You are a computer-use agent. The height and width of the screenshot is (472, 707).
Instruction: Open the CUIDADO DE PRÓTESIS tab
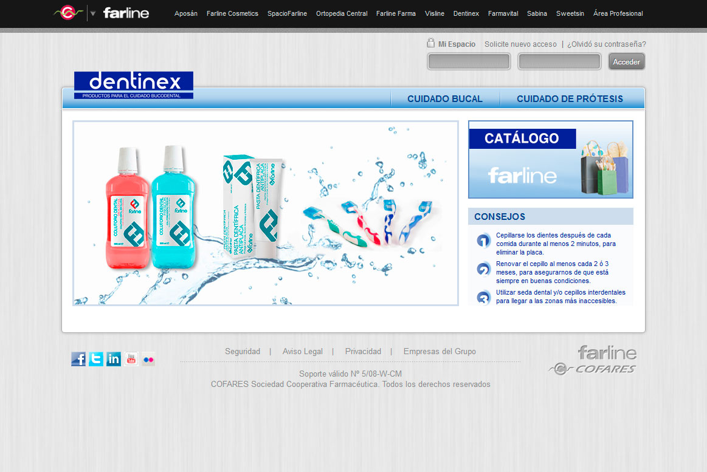570,98
